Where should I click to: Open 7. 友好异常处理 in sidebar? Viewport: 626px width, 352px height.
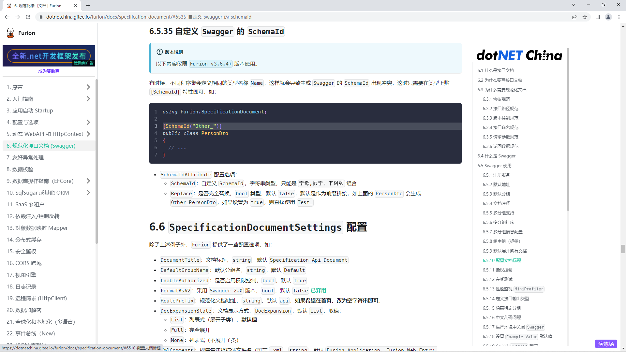pos(25,157)
